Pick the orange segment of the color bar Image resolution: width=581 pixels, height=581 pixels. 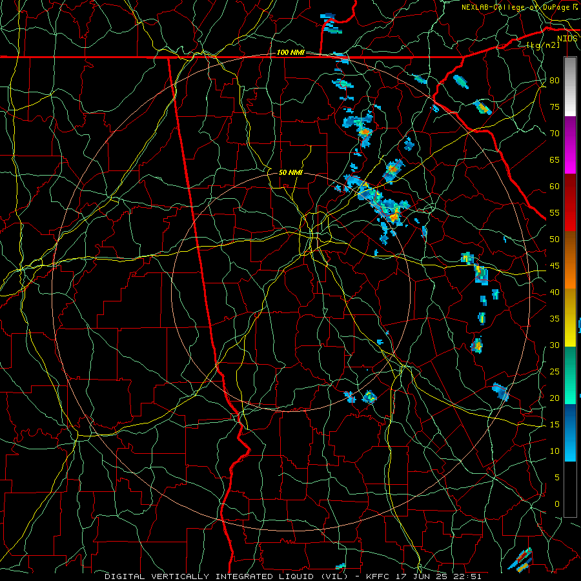tap(570, 274)
